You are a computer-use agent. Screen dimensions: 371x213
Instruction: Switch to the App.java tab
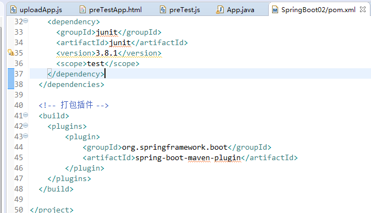coord(235,10)
